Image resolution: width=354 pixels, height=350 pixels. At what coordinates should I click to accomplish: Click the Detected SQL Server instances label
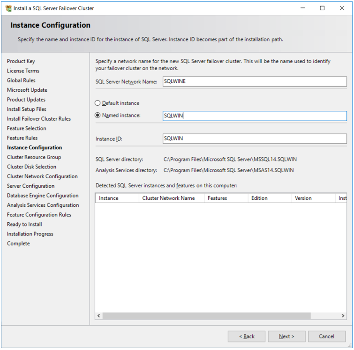[x=166, y=185]
